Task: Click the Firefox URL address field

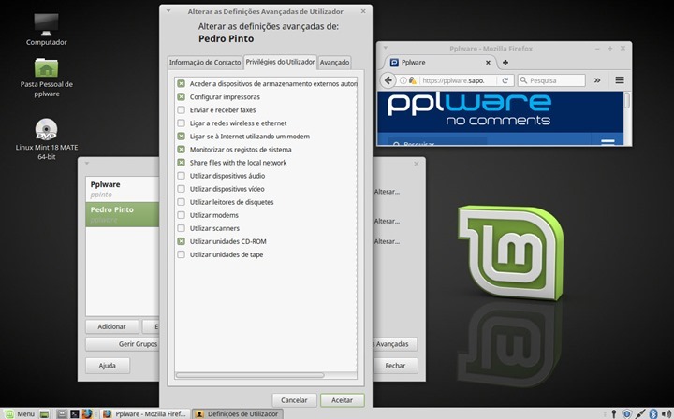Action: coord(455,80)
